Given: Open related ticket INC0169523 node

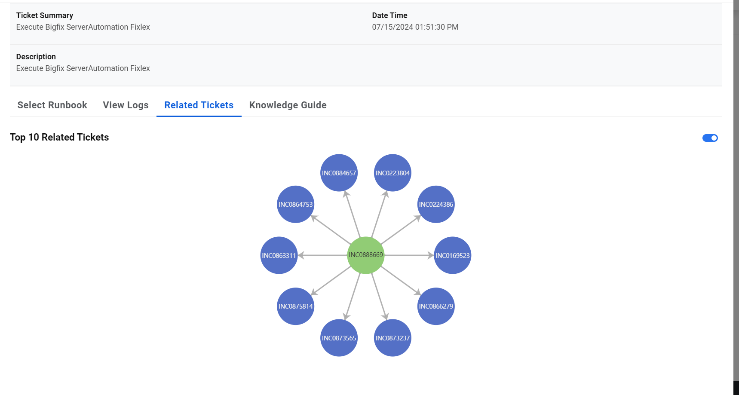Looking at the screenshot, I should [452, 255].
